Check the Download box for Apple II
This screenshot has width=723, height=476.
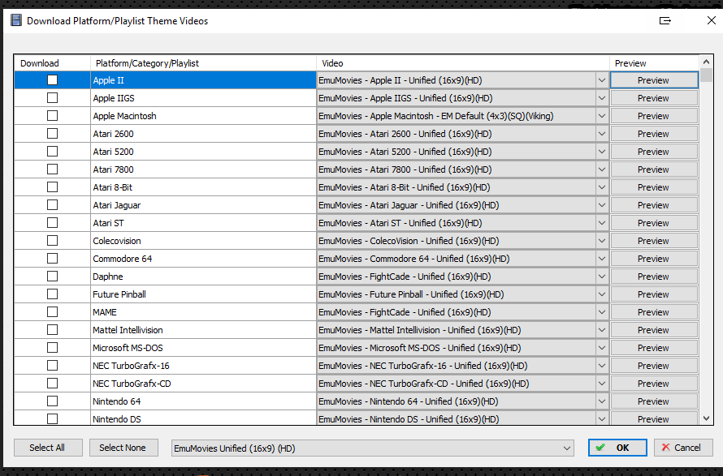53,80
